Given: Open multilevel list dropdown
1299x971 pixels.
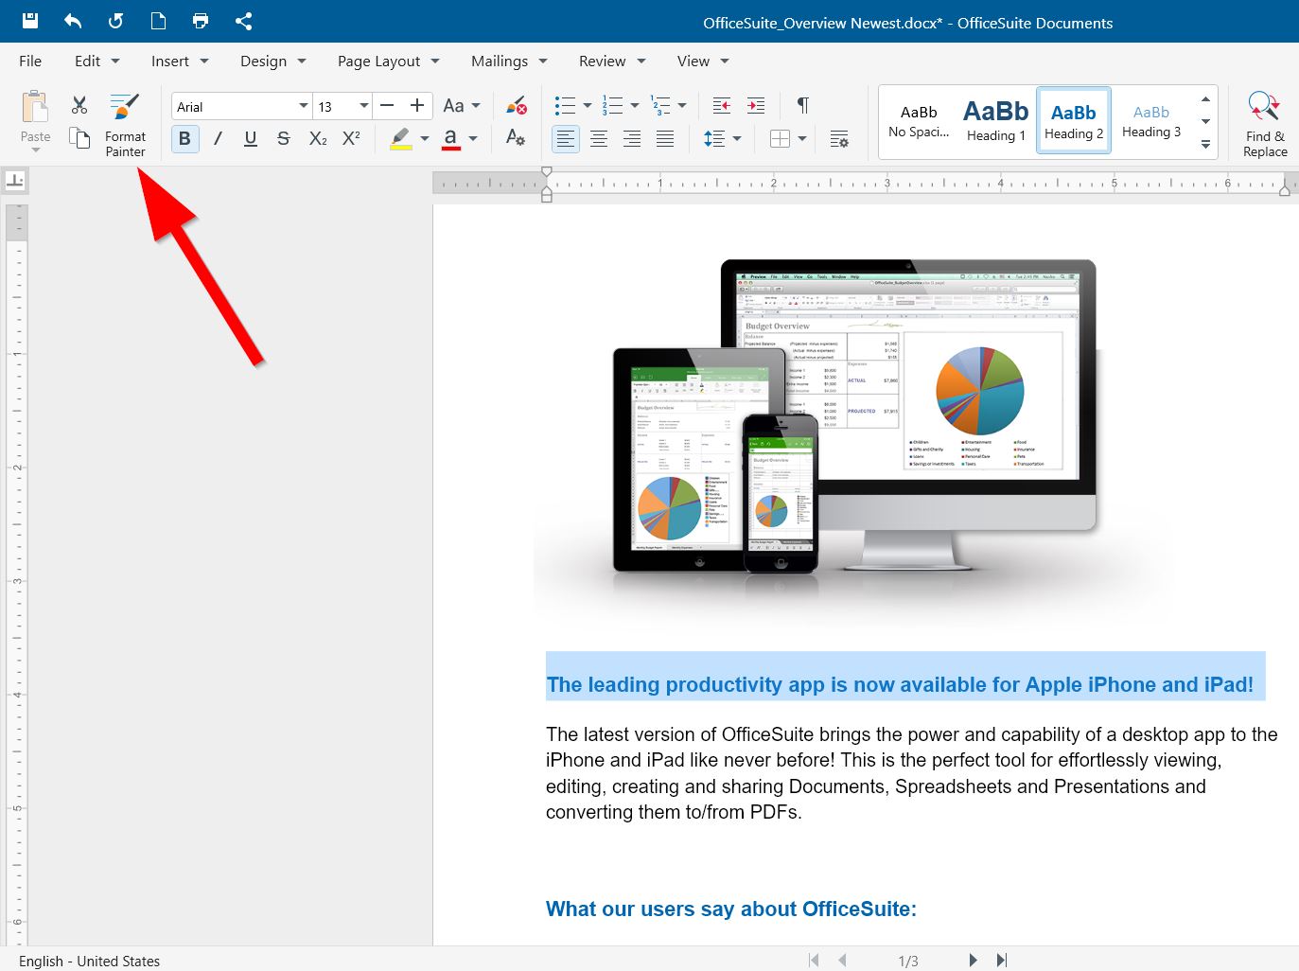Looking at the screenshot, I should (x=682, y=105).
